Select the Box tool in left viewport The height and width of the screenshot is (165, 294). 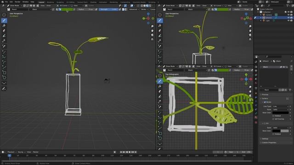point(4,72)
